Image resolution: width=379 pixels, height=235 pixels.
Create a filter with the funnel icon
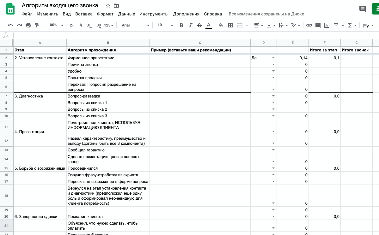(x=336, y=25)
